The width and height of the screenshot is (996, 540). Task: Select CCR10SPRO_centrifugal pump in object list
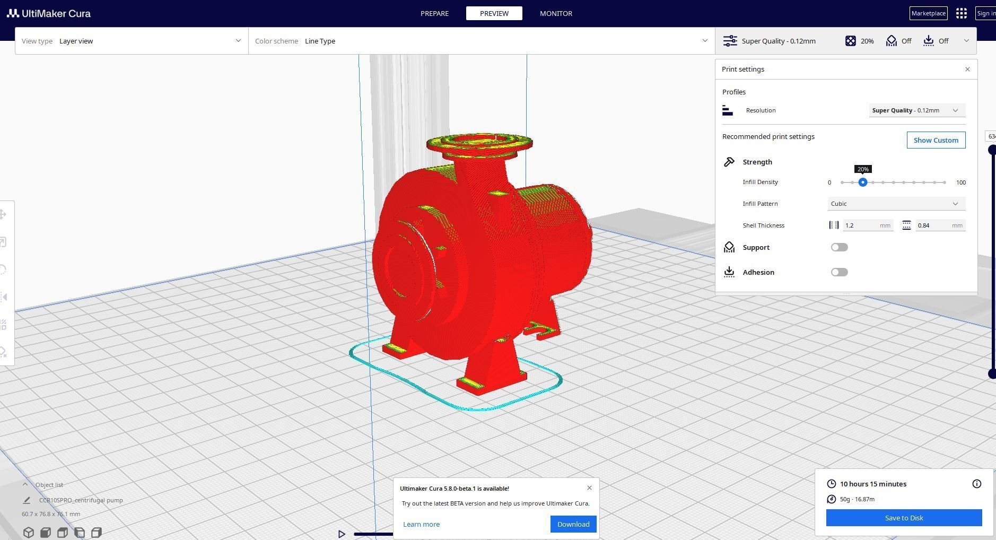click(x=81, y=500)
